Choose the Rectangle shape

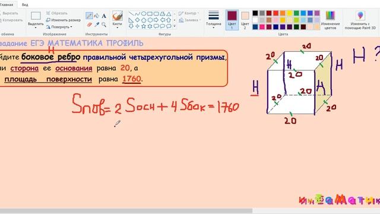(150, 14)
